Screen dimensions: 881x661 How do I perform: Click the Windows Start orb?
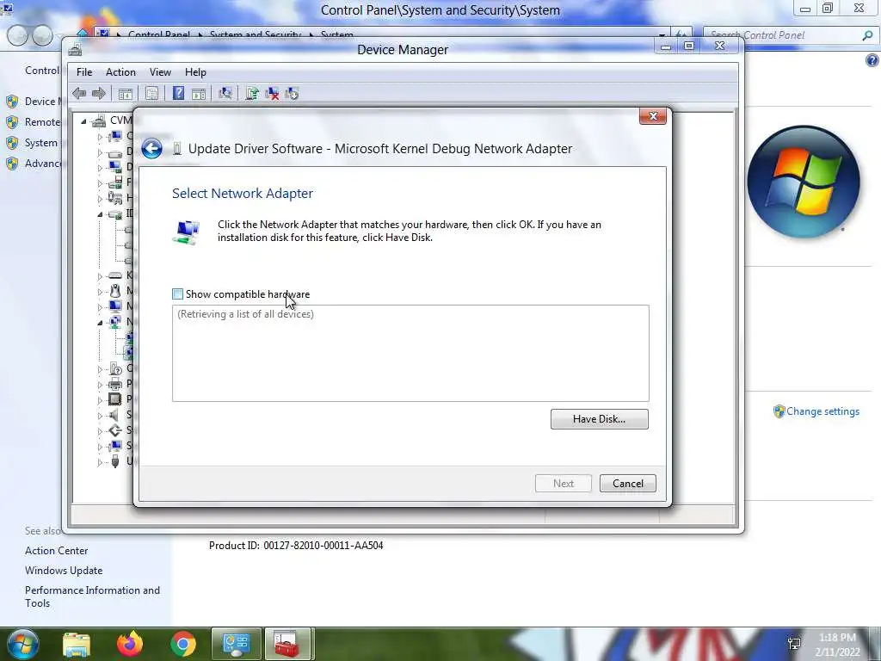[x=22, y=644]
